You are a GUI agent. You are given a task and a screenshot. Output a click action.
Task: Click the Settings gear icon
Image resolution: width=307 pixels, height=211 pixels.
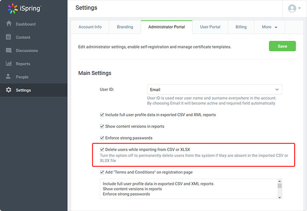point(9,90)
